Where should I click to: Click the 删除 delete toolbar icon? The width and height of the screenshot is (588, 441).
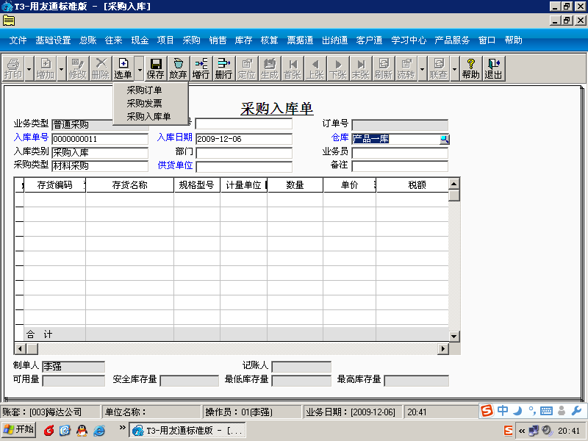101,68
